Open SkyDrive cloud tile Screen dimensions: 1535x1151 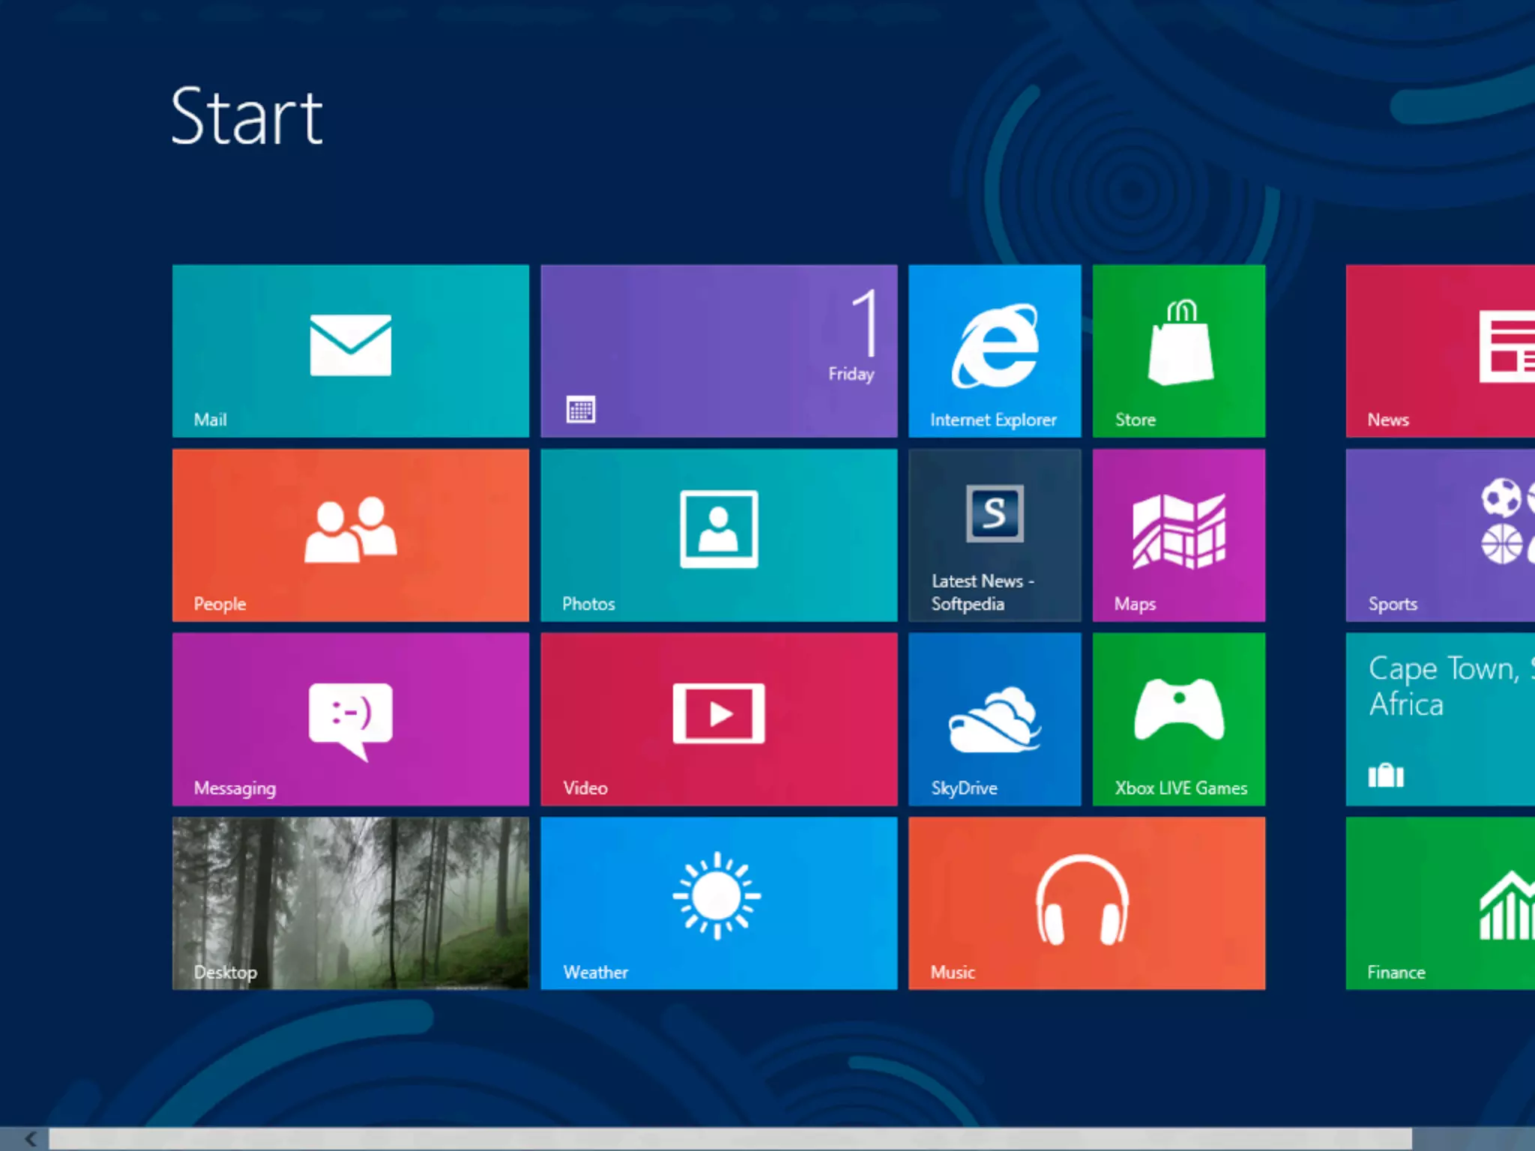(x=995, y=719)
